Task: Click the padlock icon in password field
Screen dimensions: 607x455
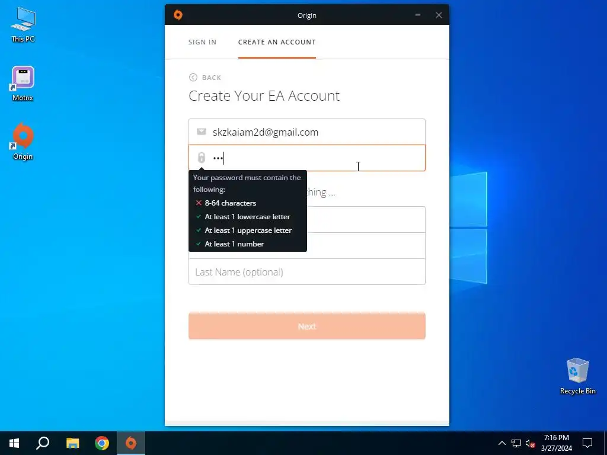Action: tap(202, 158)
